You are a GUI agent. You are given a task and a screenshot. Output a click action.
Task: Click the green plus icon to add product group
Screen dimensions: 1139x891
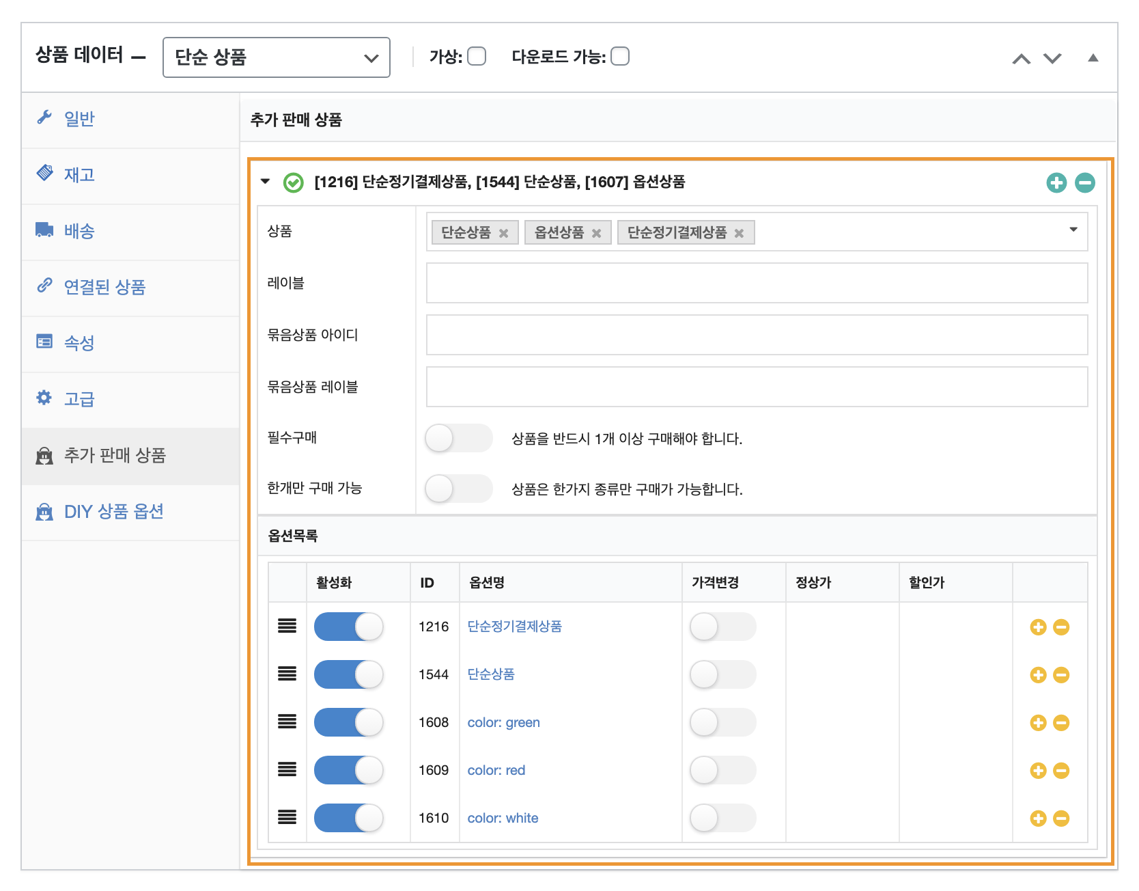point(1056,182)
